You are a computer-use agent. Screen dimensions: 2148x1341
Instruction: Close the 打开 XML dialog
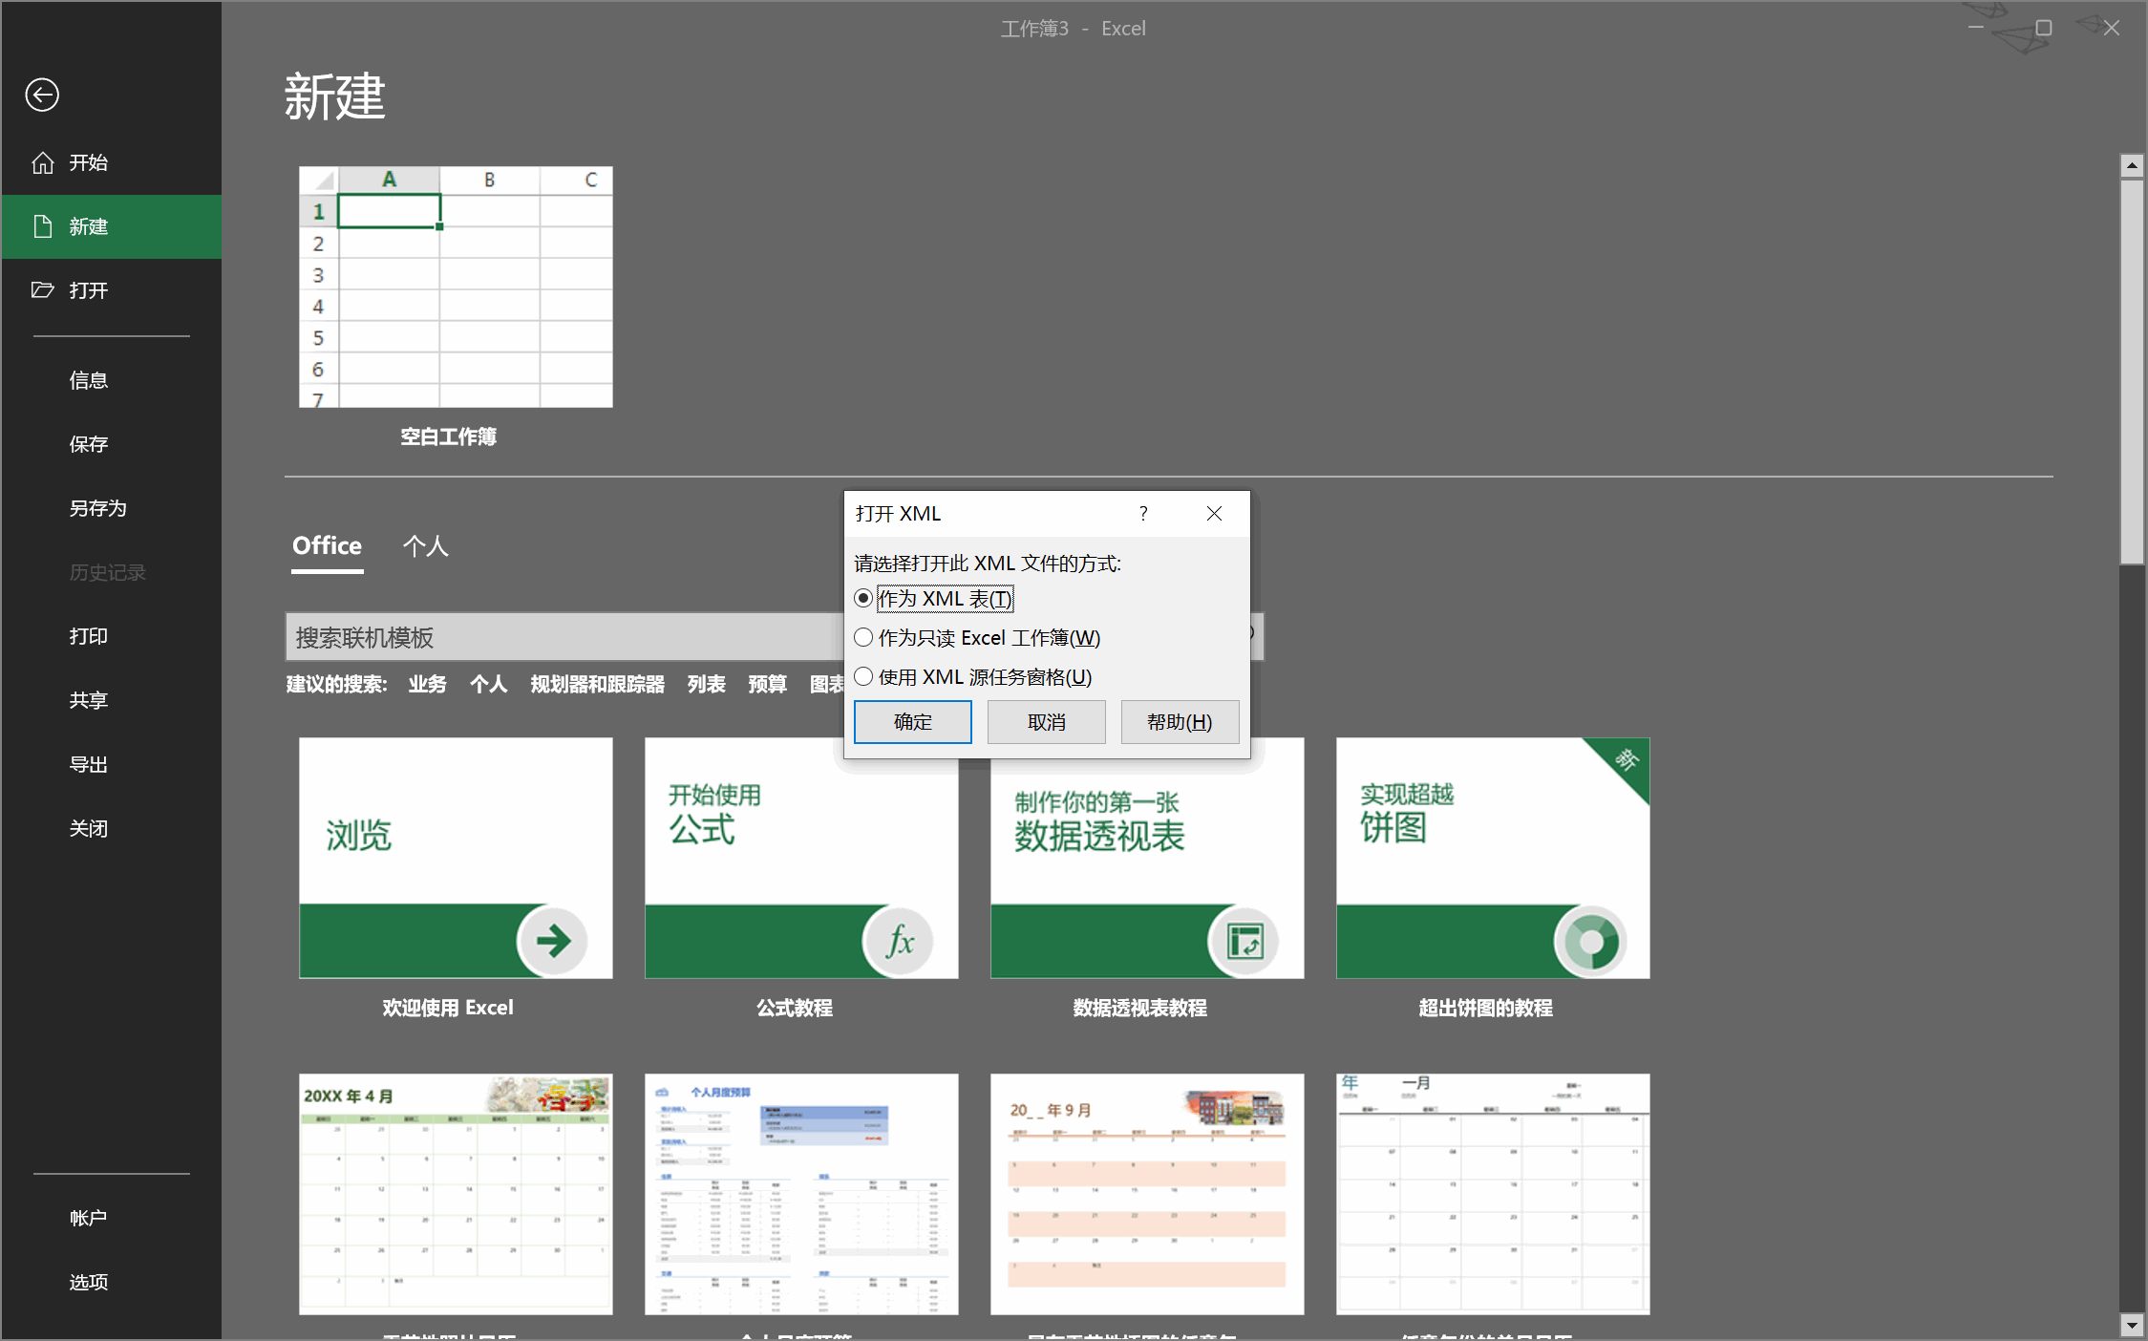click(x=1214, y=514)
